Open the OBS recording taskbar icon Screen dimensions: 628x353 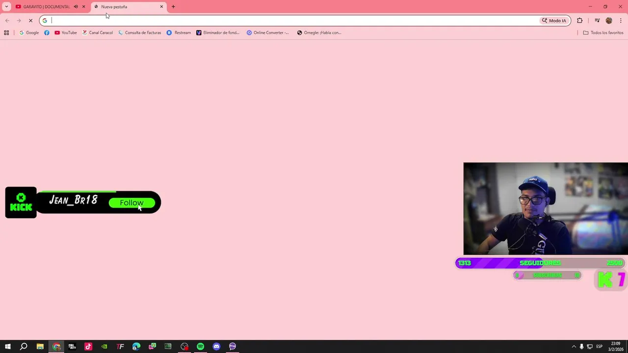tap(184, 347)
